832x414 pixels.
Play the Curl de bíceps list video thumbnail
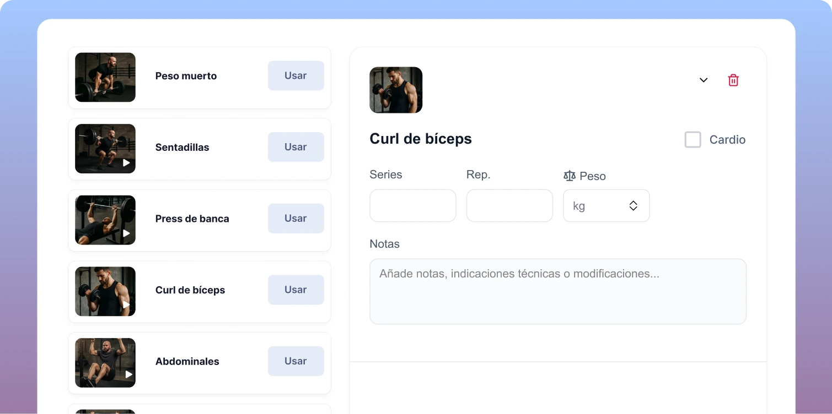(x=105, y=291)
